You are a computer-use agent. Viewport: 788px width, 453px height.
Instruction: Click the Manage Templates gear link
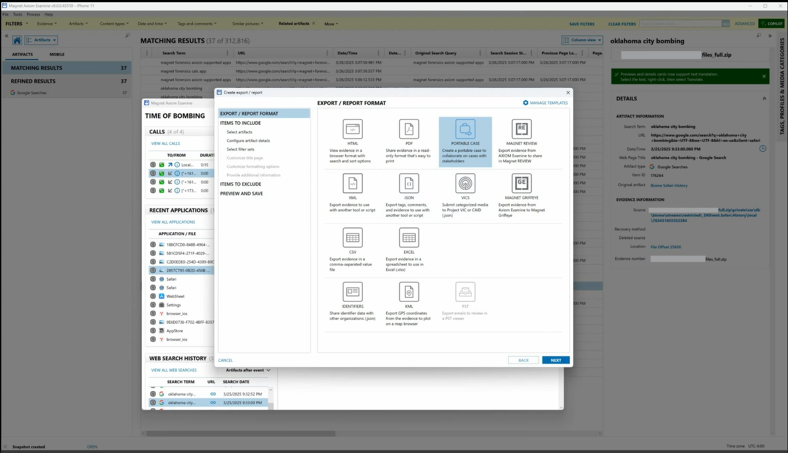point(545,103)
